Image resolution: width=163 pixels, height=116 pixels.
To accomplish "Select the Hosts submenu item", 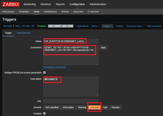I will tap(36, 12).
